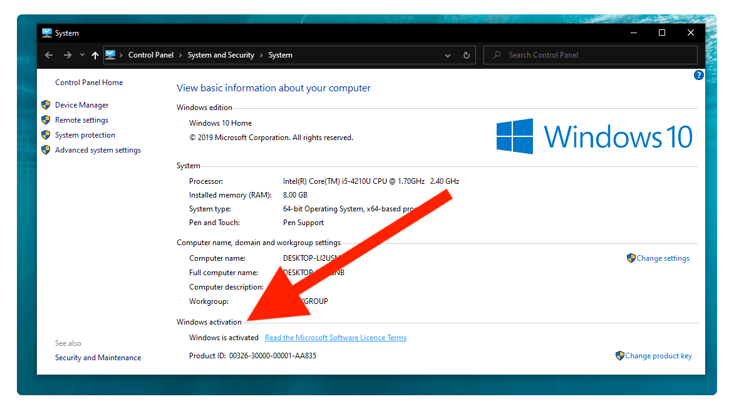734x409 pixels.
Task: Read the Microsoft Software Licence Terms
Action: [336, 337]
